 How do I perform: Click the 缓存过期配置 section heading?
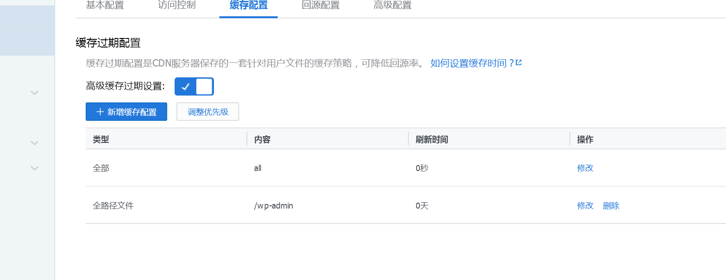108,43
